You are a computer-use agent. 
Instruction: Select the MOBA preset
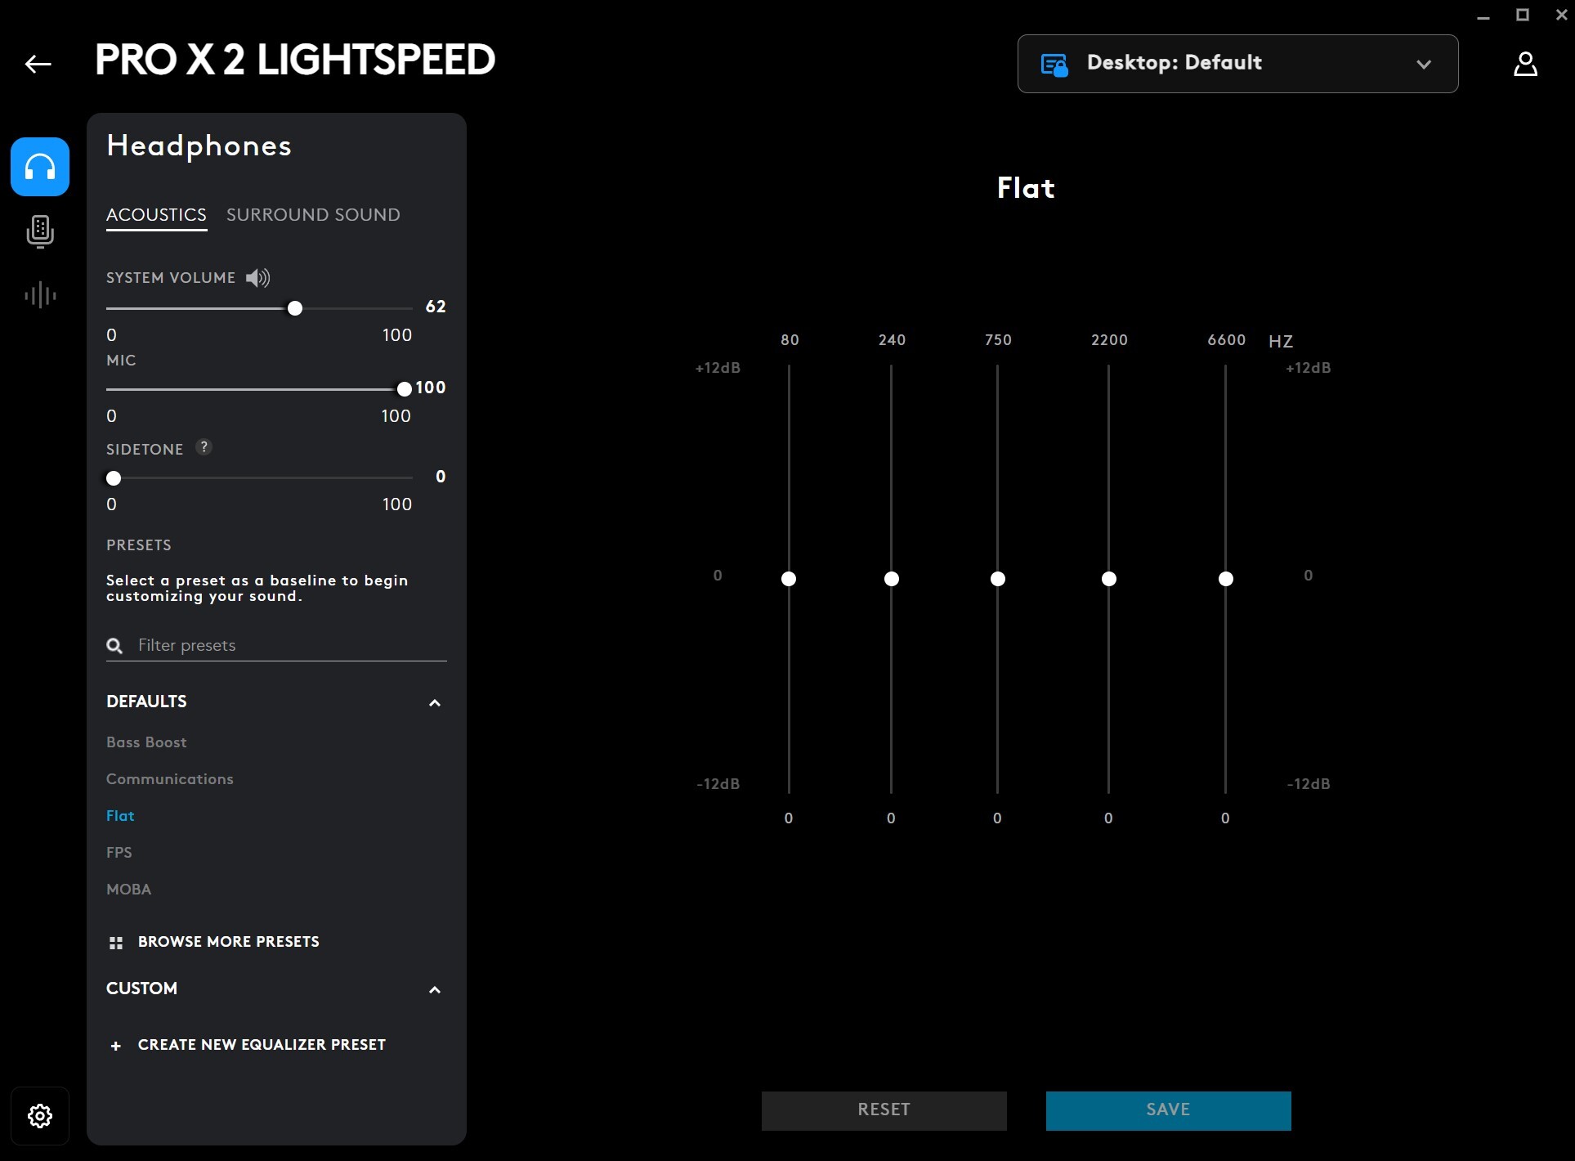pyautogui.click(x=129, y=890)
